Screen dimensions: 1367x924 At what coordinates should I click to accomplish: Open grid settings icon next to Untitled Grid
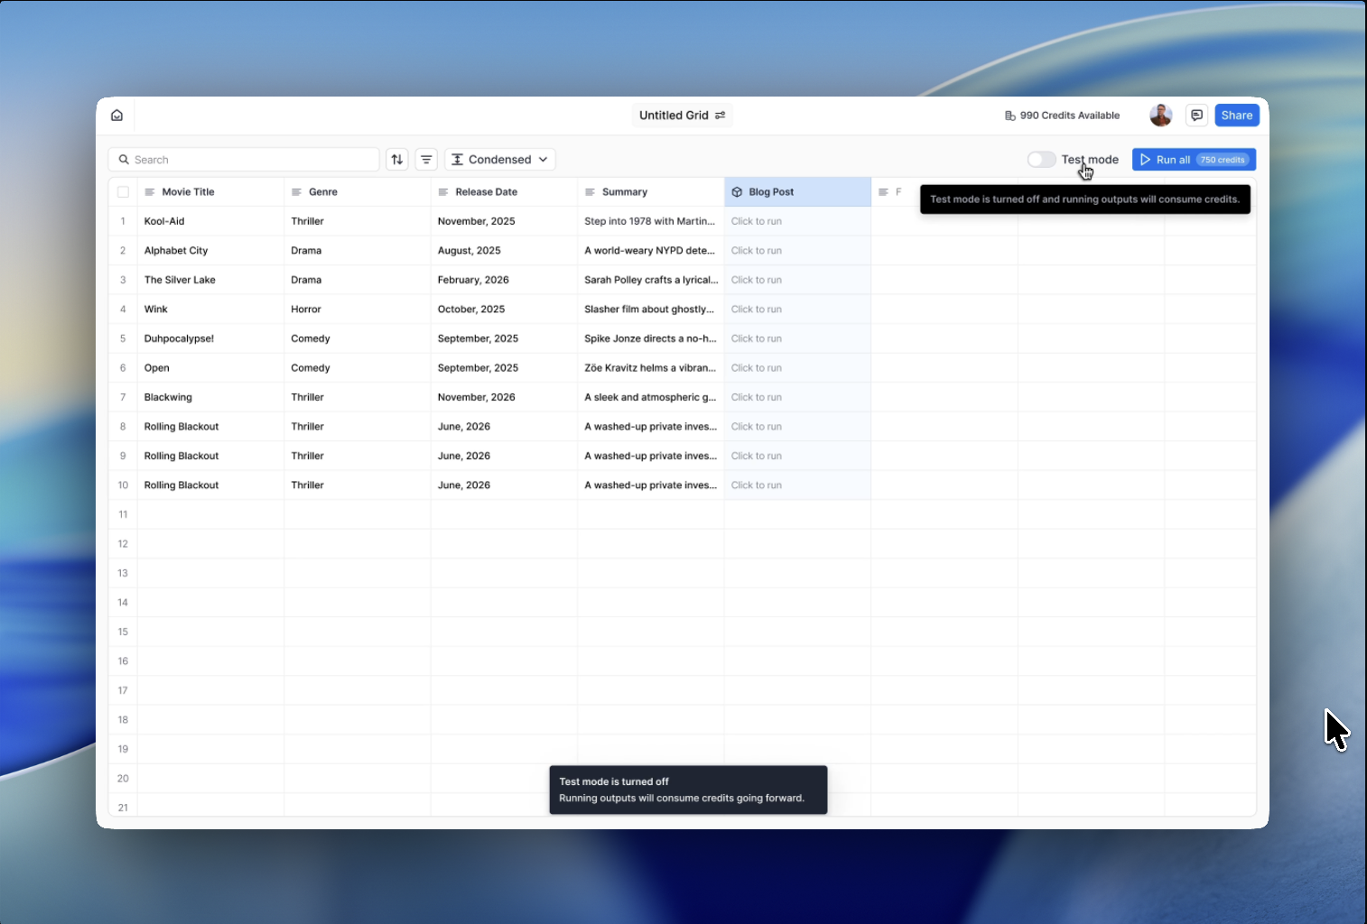coord(721,115)
